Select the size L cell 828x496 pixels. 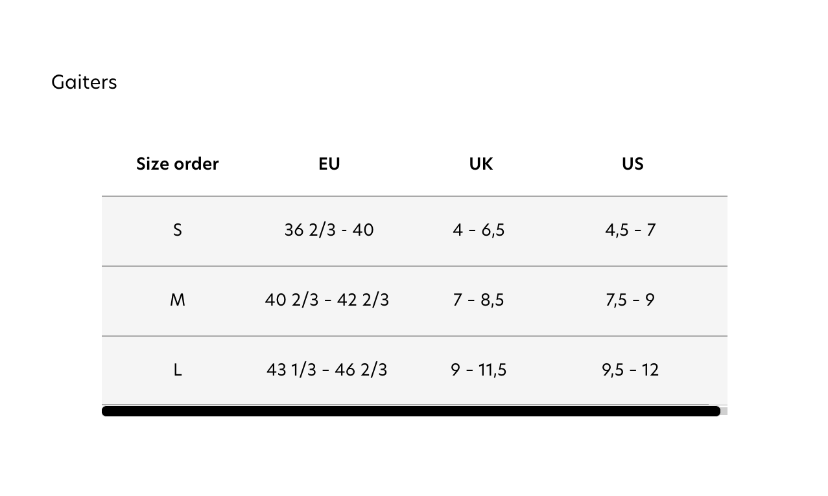(x=177, y=370)
